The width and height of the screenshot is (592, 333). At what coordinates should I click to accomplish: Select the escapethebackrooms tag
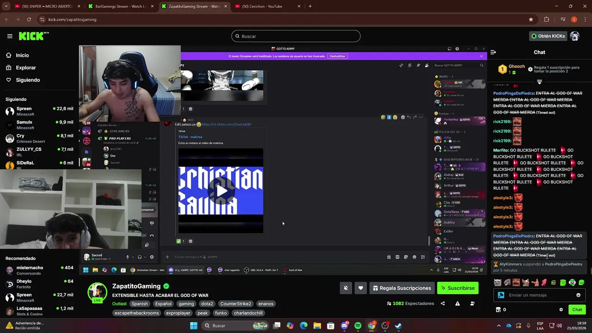coord(137,313)
